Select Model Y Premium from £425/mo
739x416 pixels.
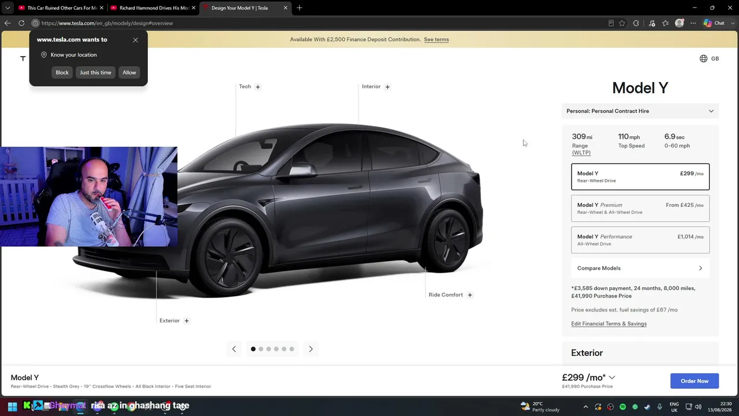coord(640,209)
